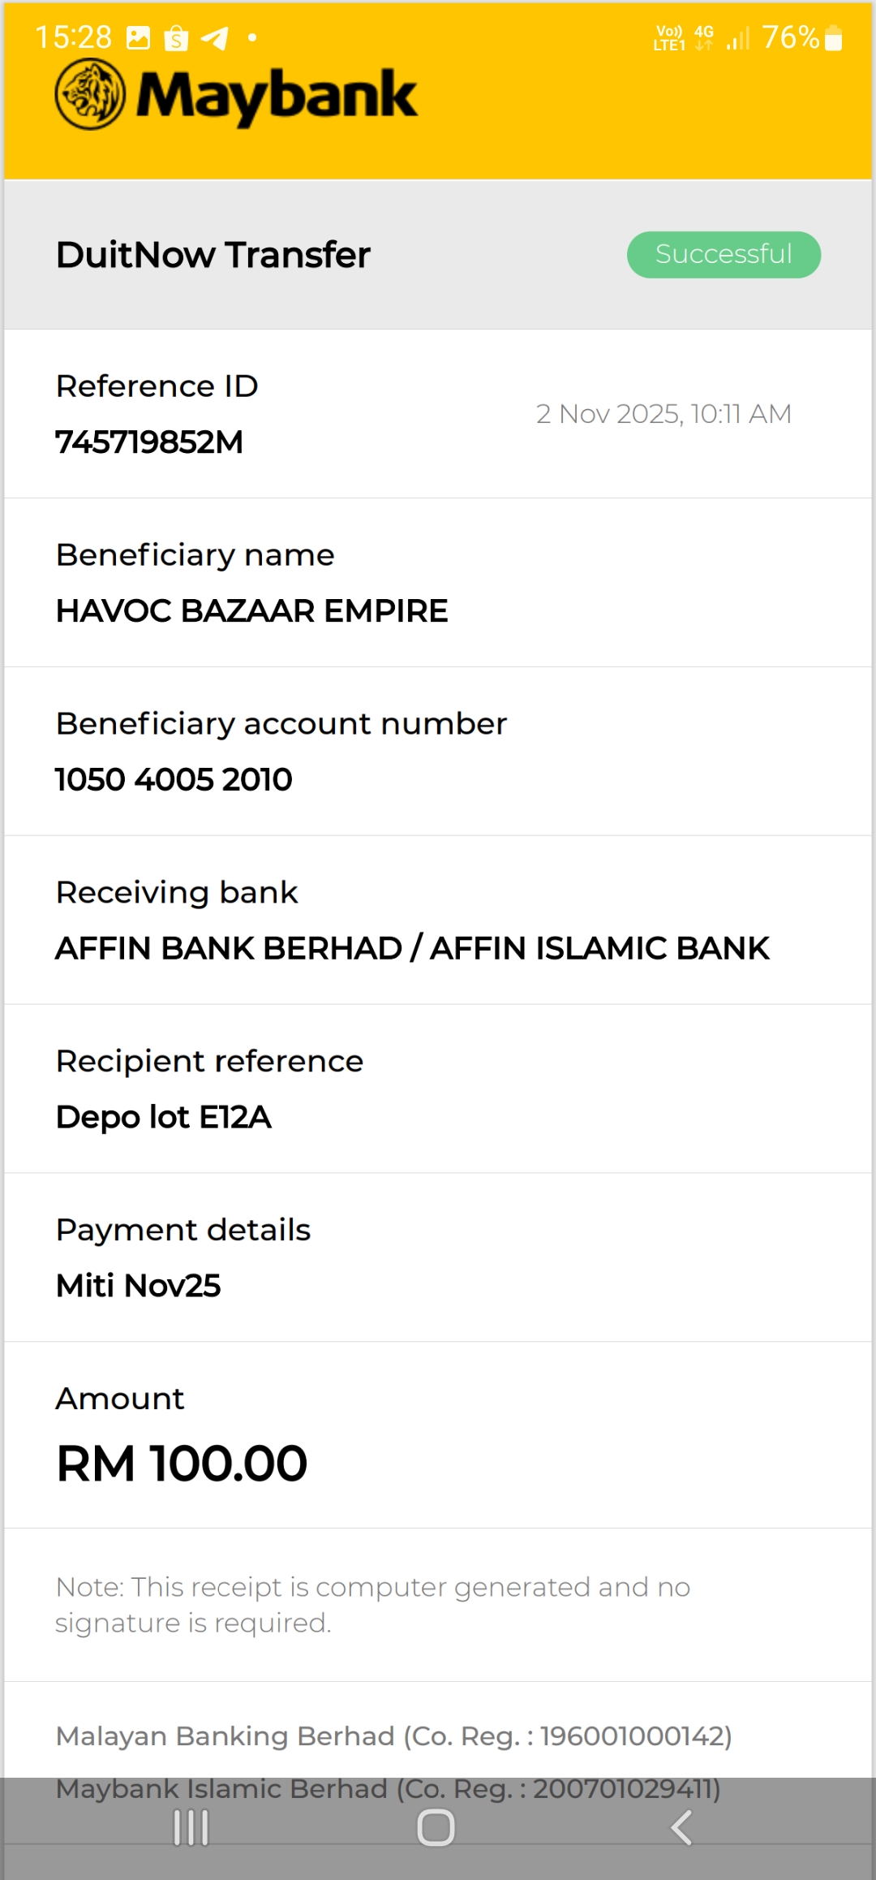Image resolution: width=876 pixels, height=1880 pixels.
Task: Tap the Maybank tiger logo
Action: click(x=90, y=95)
